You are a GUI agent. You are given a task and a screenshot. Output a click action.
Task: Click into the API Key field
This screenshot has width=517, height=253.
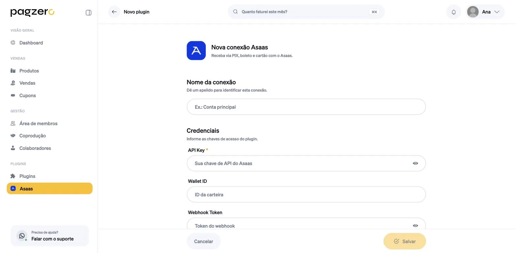(x=306, y=163)
